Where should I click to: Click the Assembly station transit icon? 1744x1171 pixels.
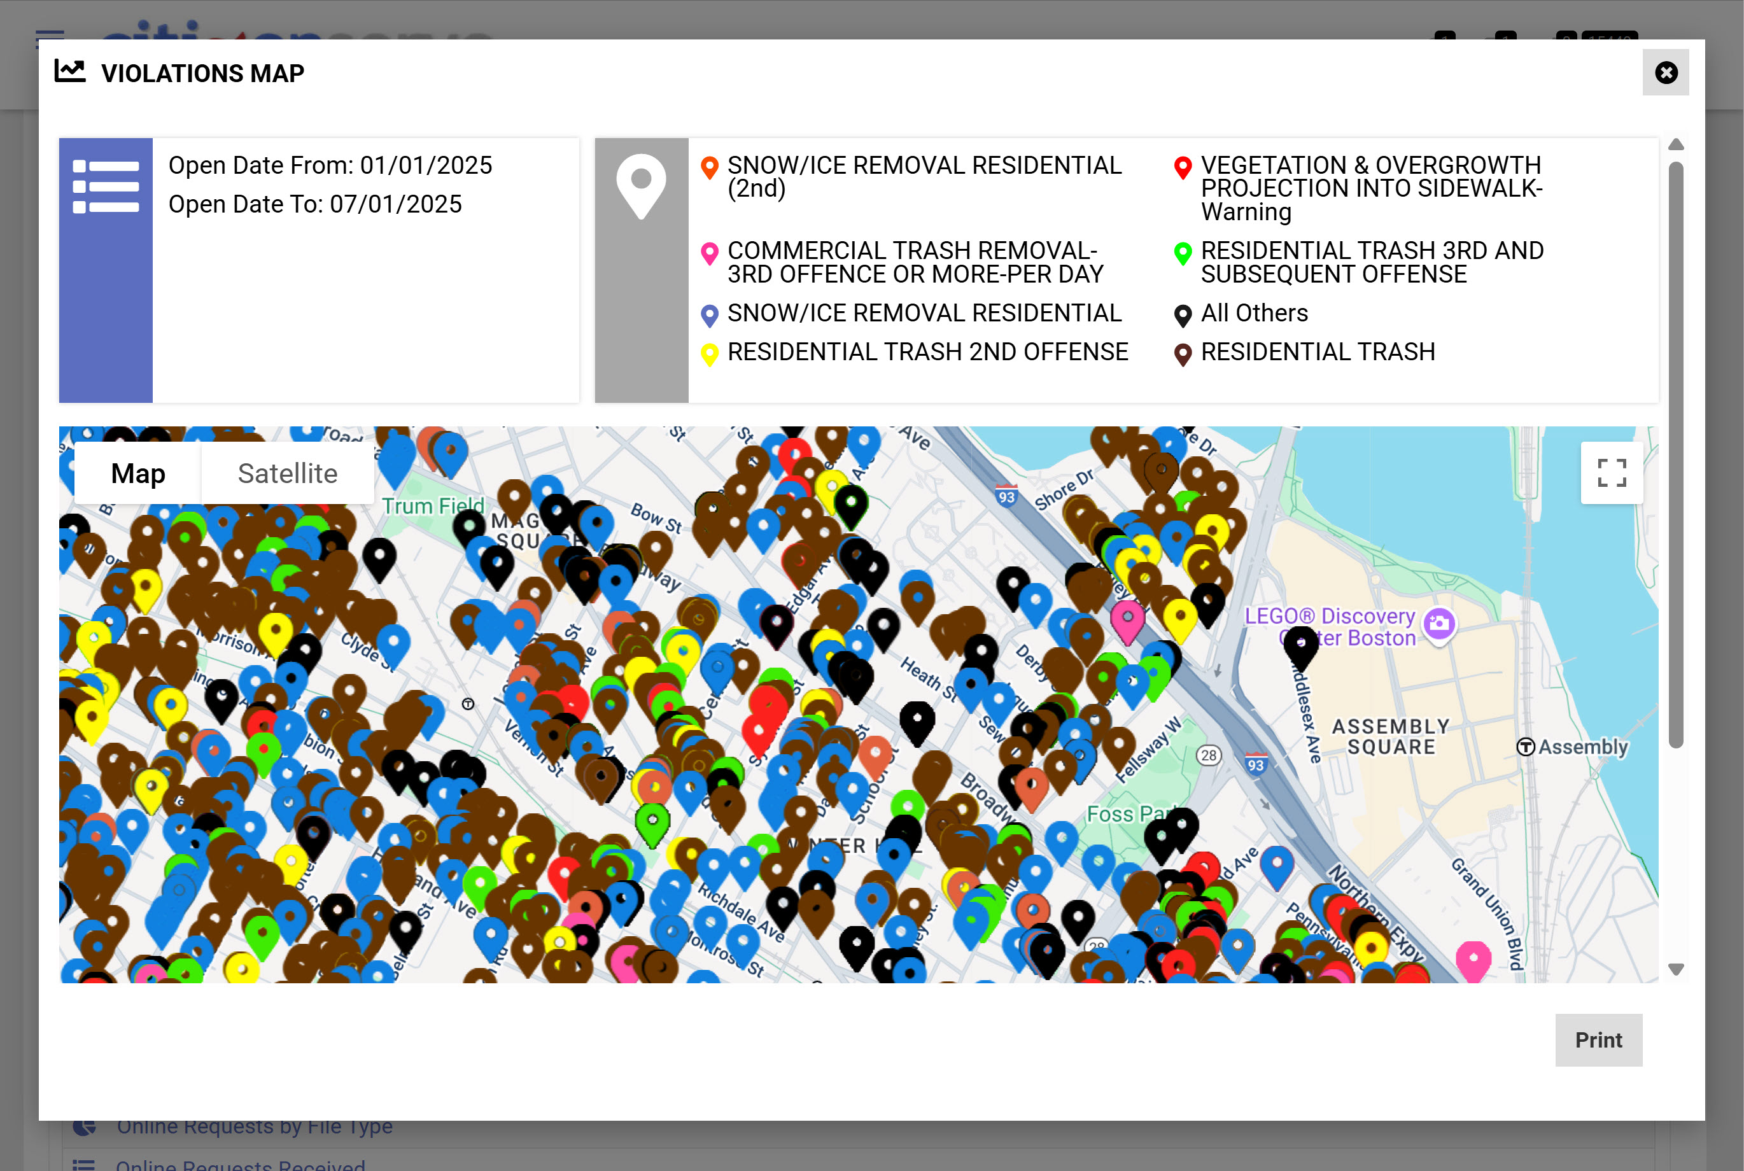(x=1525, y=747)
